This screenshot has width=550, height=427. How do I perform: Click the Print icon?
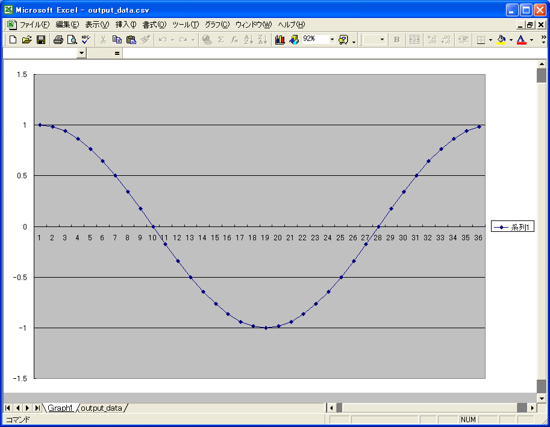pos(58,40)
